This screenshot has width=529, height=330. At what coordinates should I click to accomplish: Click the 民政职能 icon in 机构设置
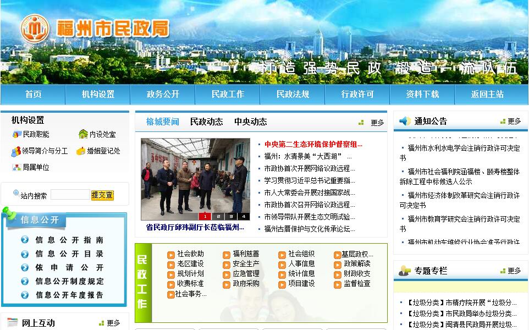(17, 134)
